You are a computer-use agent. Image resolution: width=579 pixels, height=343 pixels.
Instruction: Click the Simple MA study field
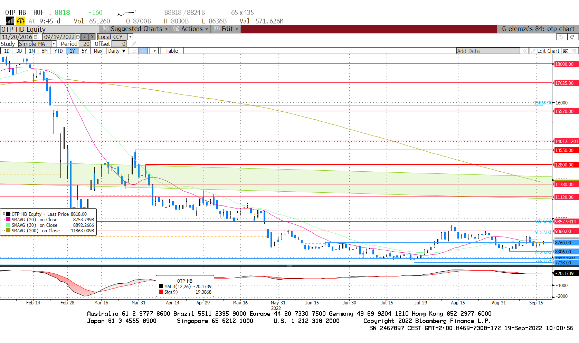pos(35,44)
